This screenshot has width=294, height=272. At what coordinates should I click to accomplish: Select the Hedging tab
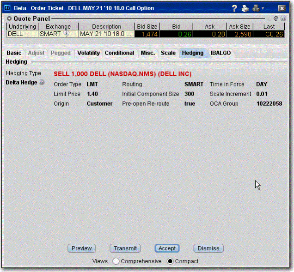click(193, 53)
